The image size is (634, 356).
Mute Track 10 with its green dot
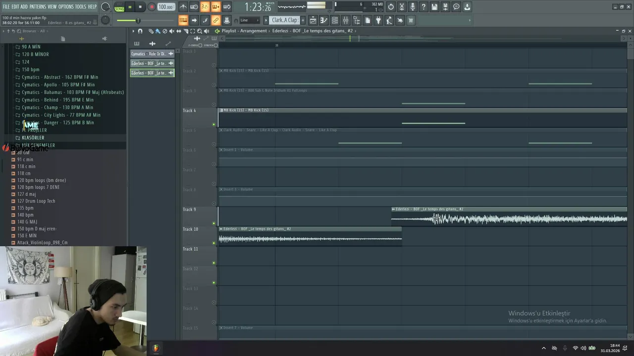coord(214,243)
